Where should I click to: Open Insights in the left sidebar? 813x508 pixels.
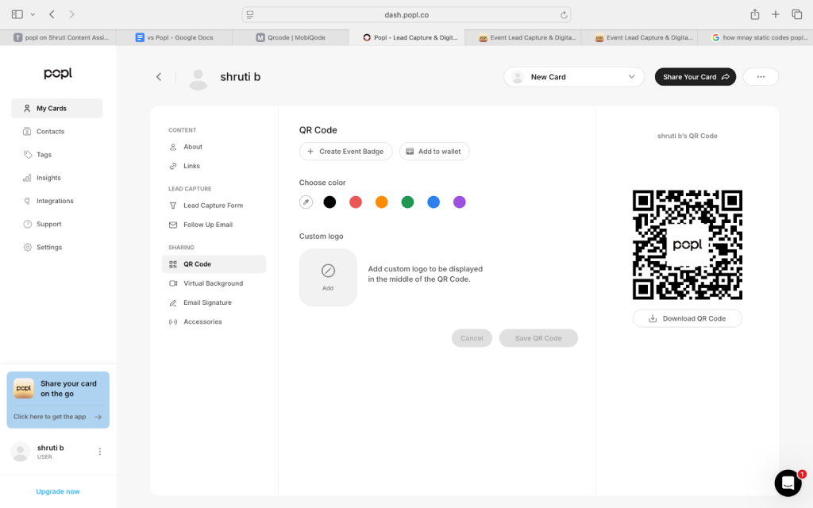coord(48,178)
